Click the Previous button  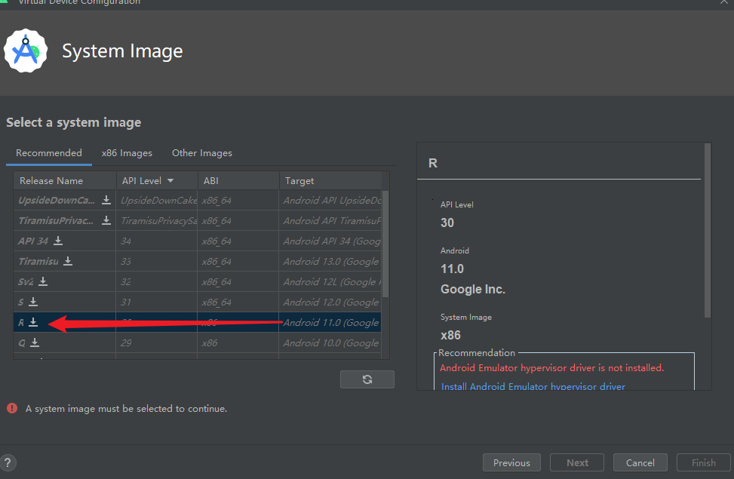pos(511,462)
